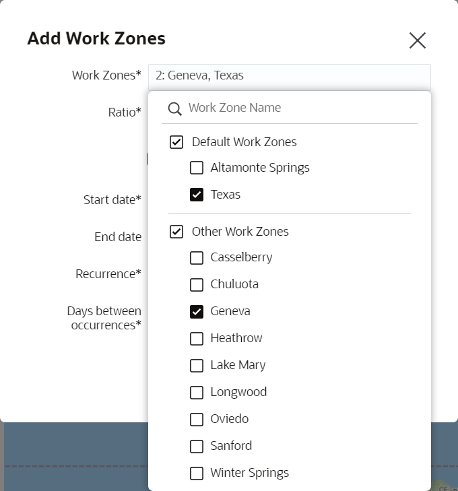This screenshot has height=491, width=458.
Task: Check the Lake Mary checkbox
Action: tap(197, 365)
